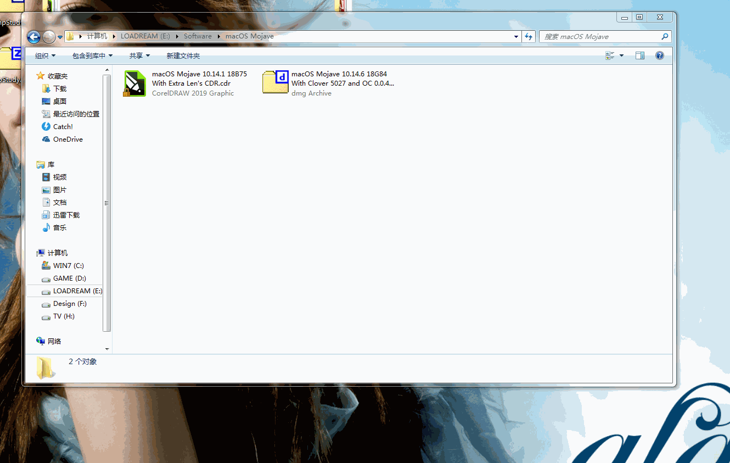Open the change view icon in toolbar

point(610,55)
